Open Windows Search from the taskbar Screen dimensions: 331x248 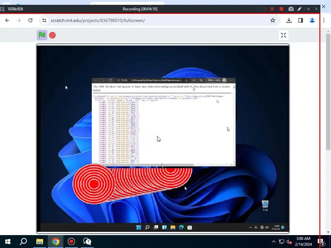[23, 242]
